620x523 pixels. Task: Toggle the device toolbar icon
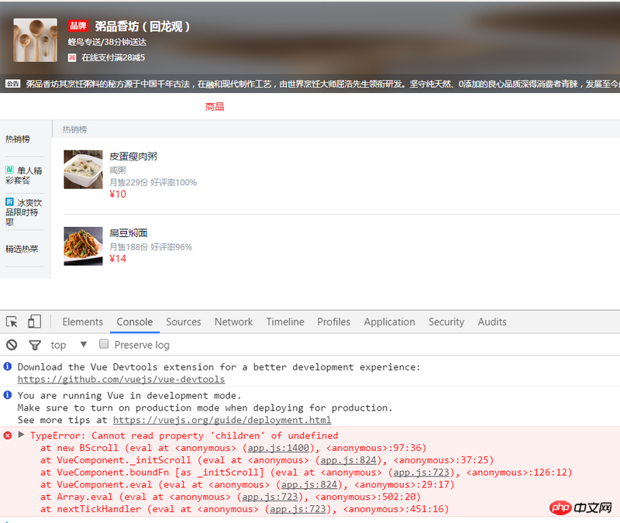tap(34, 322)
